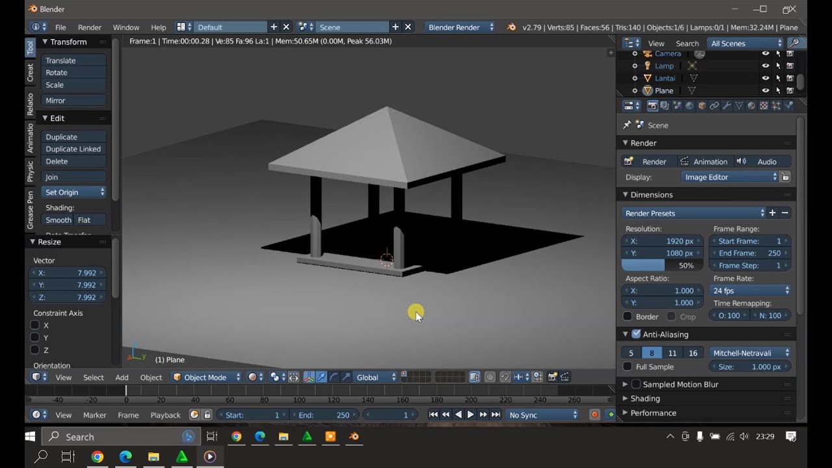Pin the Scene properties context
This screenshot has height=468, width=832.
[627, 125]
